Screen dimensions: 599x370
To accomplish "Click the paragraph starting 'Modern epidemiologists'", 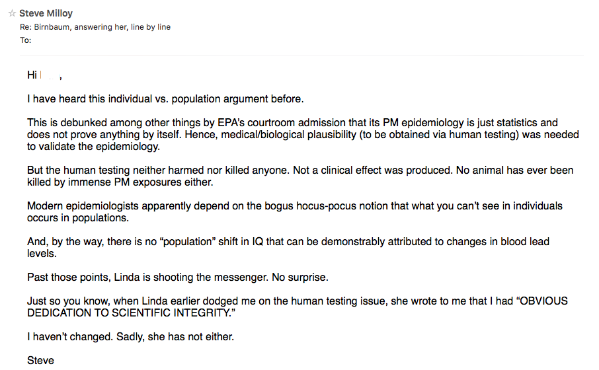I will pyautogui.click(x=294, y=211).
